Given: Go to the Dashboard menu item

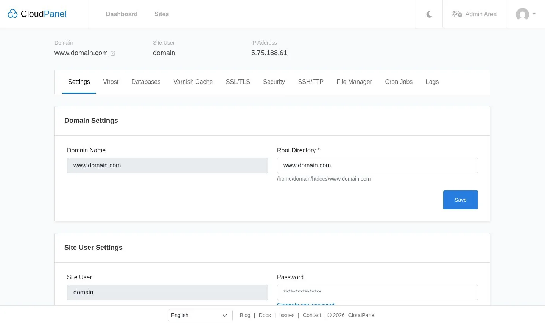Looking at the screenshot, I should point(121,14).
